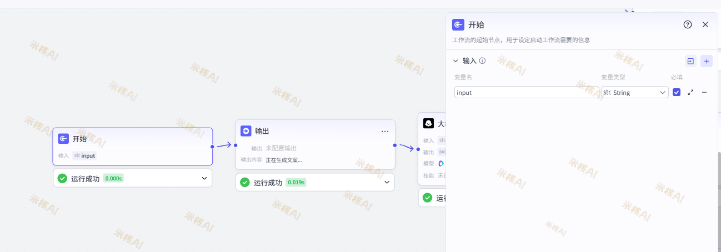Click the 模型 label in 大模型 node
The width and height of the screenshot is (721, 252).
[428, 163]
